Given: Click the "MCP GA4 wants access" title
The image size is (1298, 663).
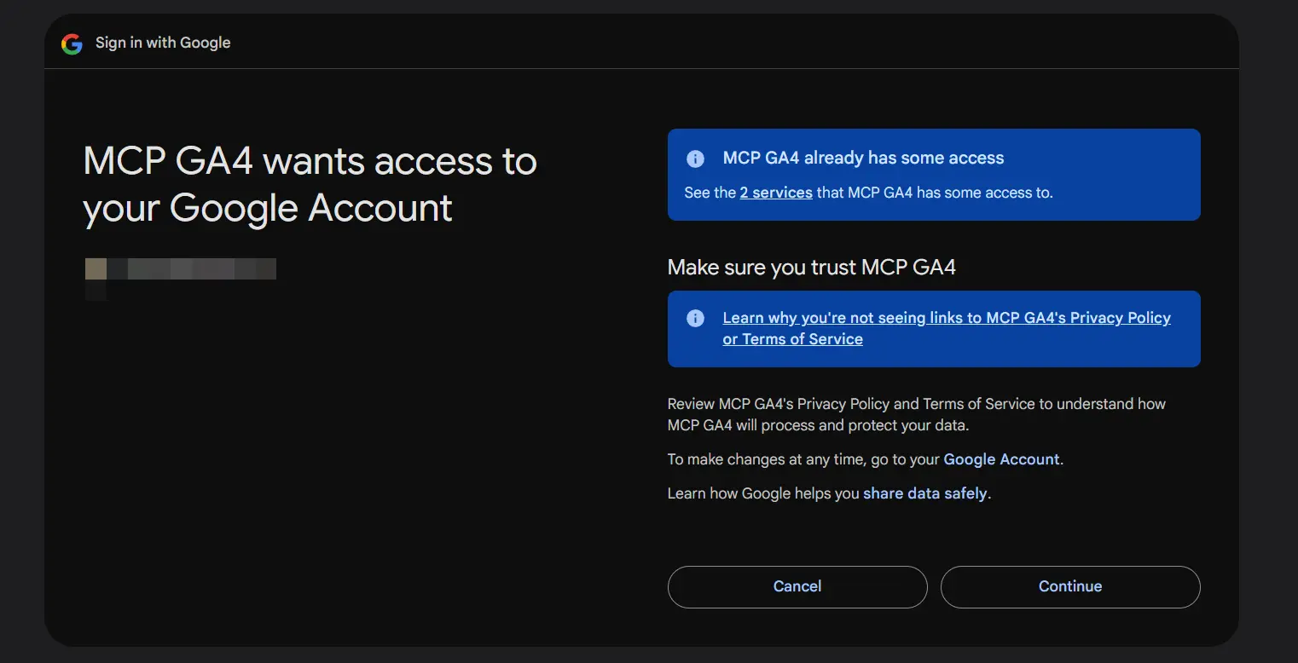Looking at the screenshot, I should coord(310,184).
